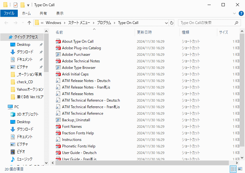The width and height of the screenshot is (245, 173).
Task: Open the Customize Quick Access Toolbar dropdown
Action: click(28, 5)
